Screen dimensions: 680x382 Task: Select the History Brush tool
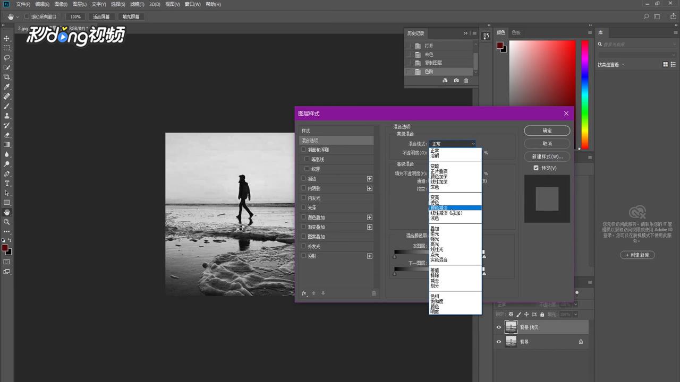pyautogui.click(x=7, y=125)
